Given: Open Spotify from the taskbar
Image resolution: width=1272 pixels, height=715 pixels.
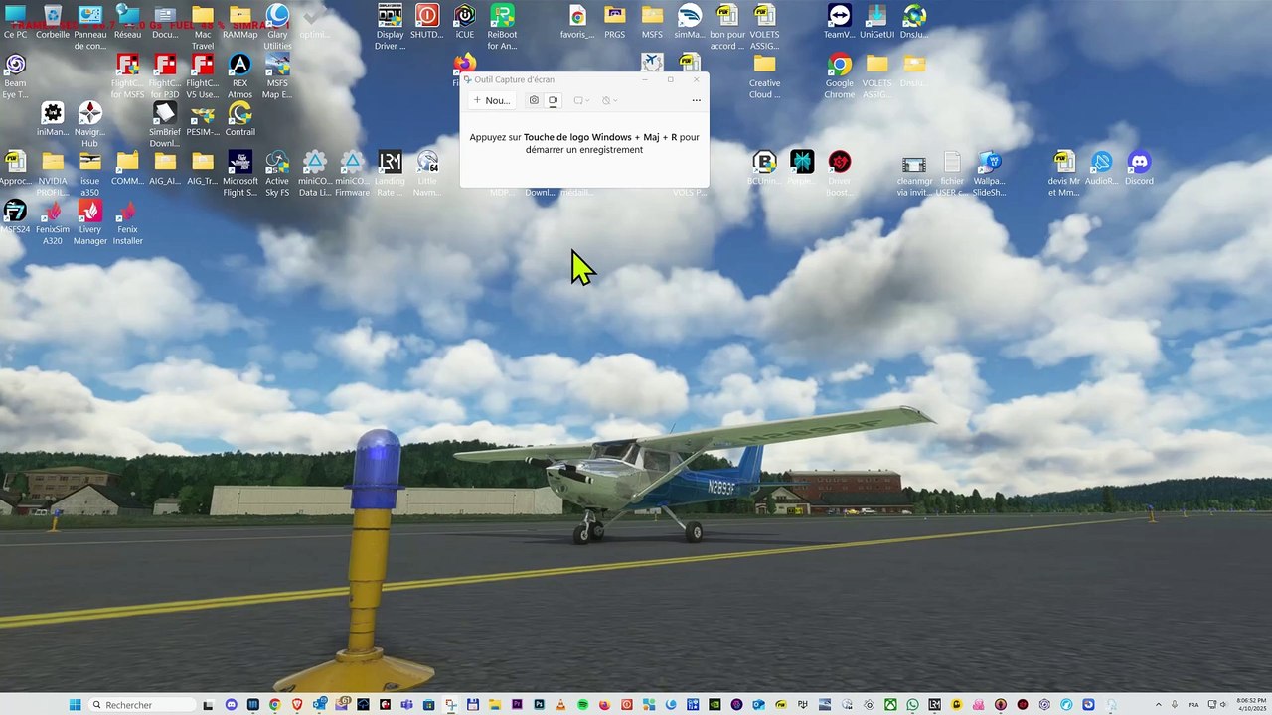Looking at the screenshot, I should (582, 705).
